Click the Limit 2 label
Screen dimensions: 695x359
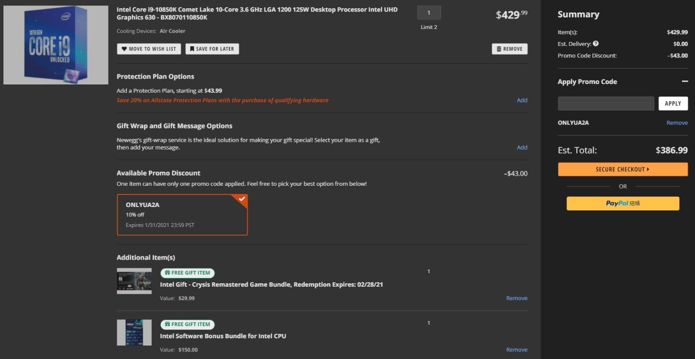coord(429,27)
